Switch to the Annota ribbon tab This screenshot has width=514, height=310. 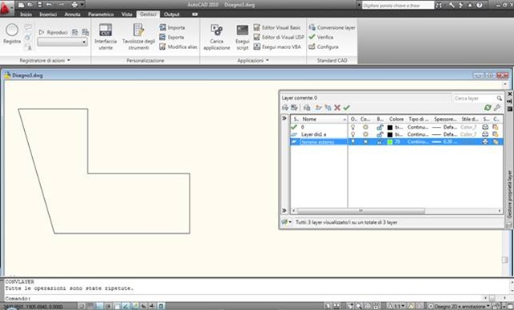[72, 14]
